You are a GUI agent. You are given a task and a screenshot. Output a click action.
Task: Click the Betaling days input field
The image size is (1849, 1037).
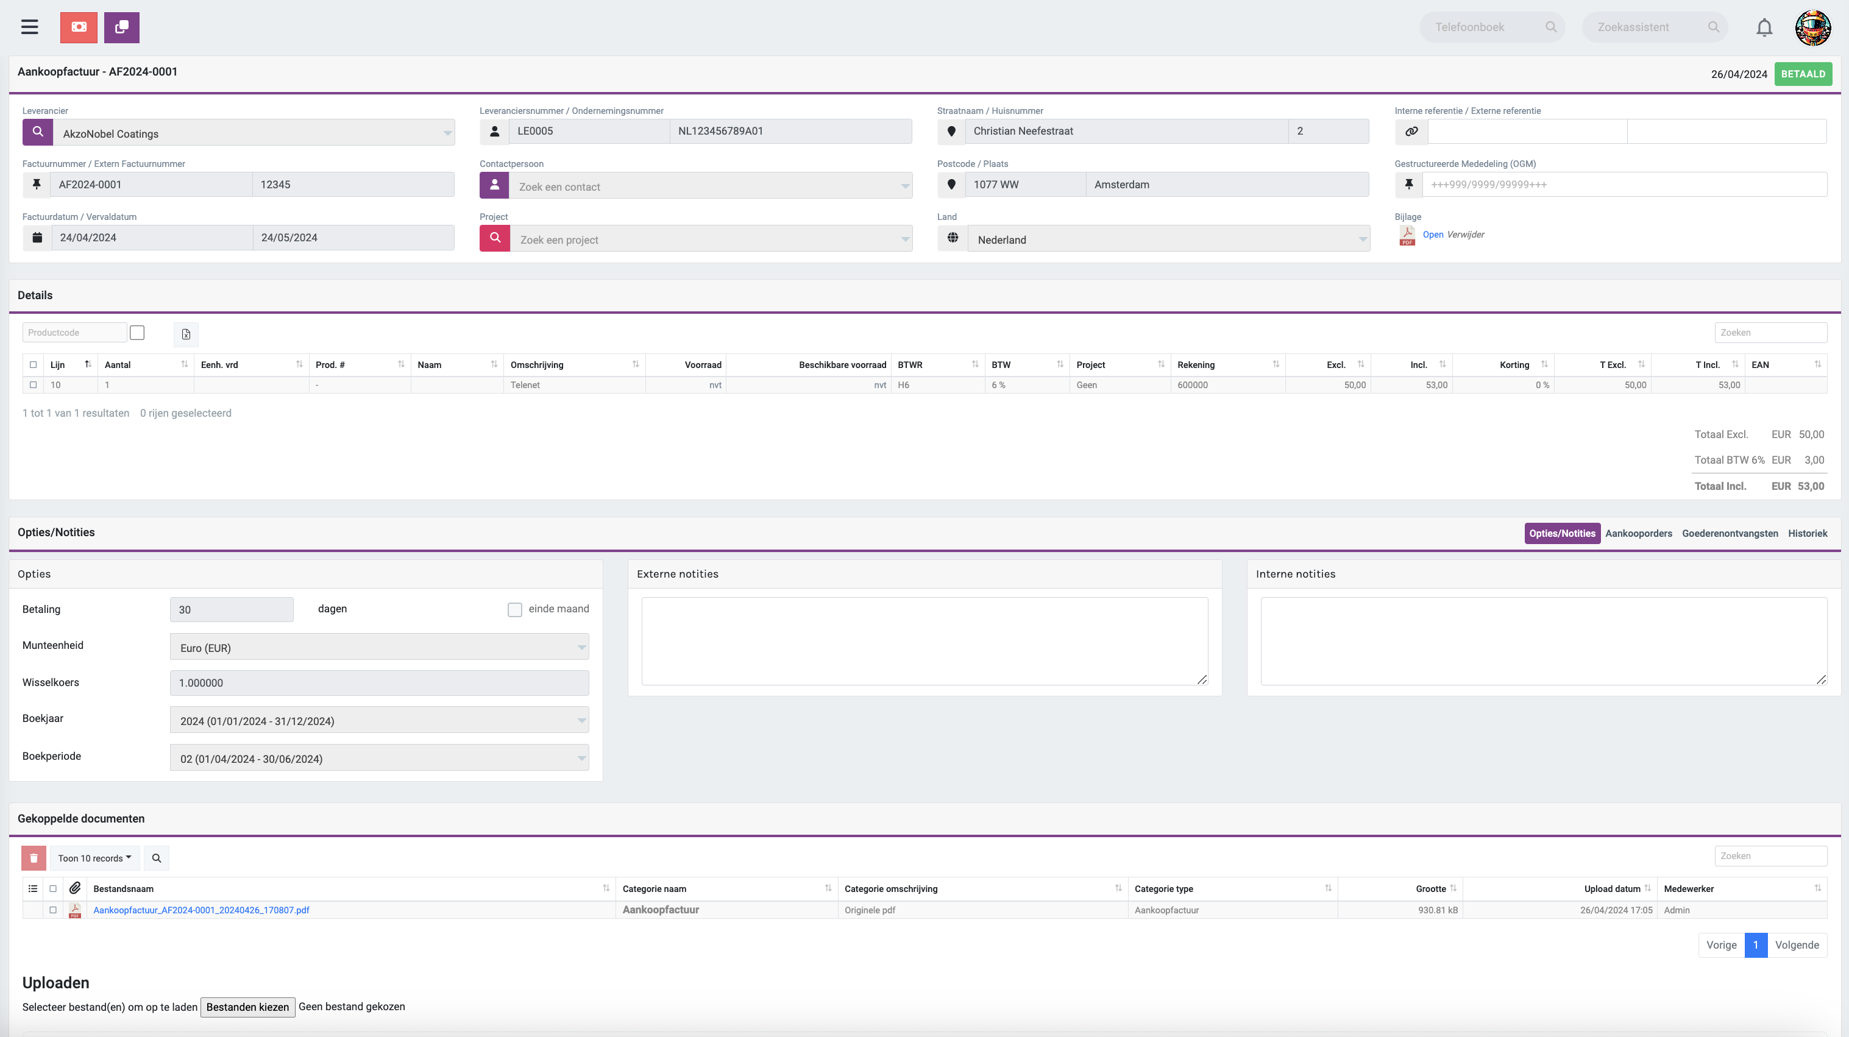(231, 609)
